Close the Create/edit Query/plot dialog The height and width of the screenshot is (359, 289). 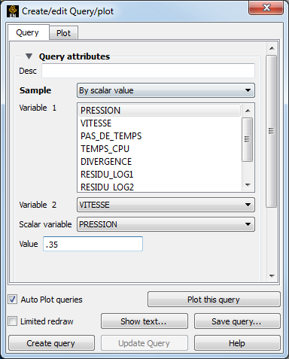[266, 8]
